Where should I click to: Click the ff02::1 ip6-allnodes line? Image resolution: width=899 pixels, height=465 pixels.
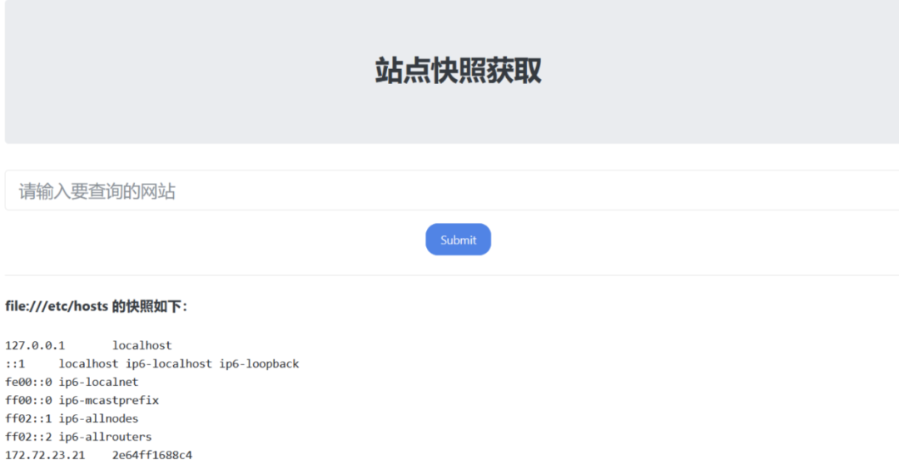point(72,418)
